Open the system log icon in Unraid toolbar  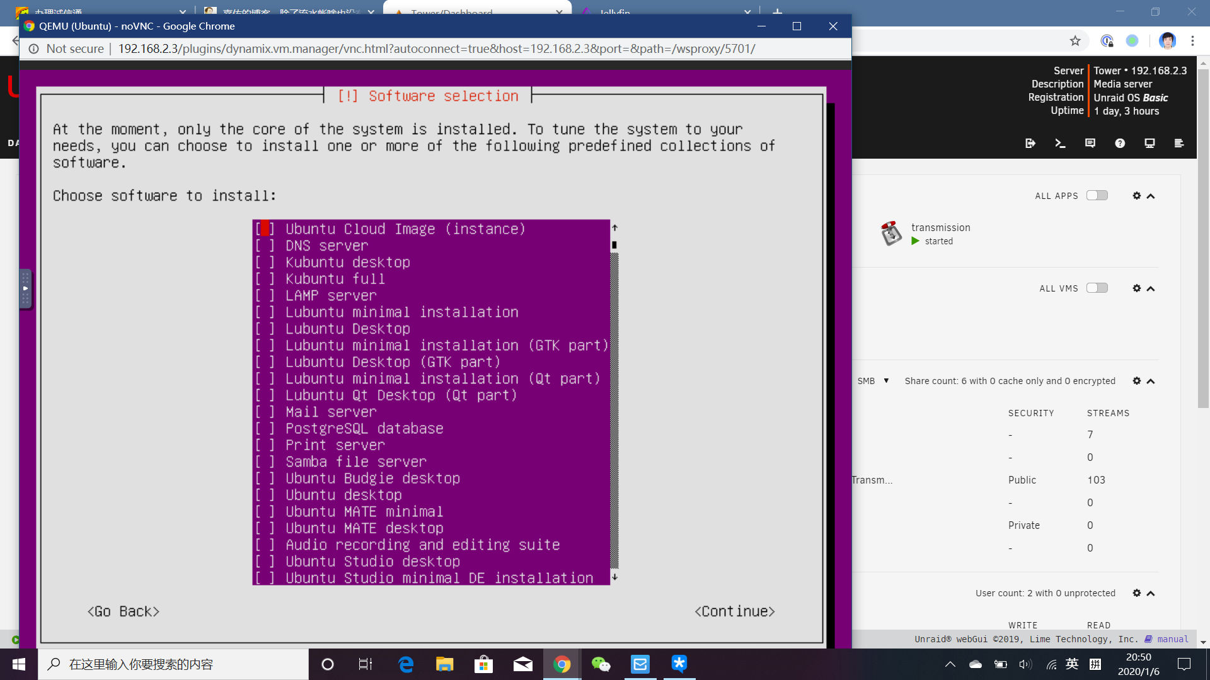coord(1180,143)
